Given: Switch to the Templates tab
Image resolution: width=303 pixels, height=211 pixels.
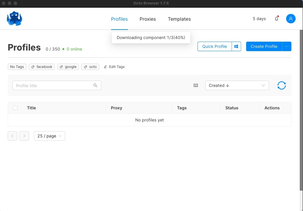Looking at the screenshot, I should (x=179, y=19).
